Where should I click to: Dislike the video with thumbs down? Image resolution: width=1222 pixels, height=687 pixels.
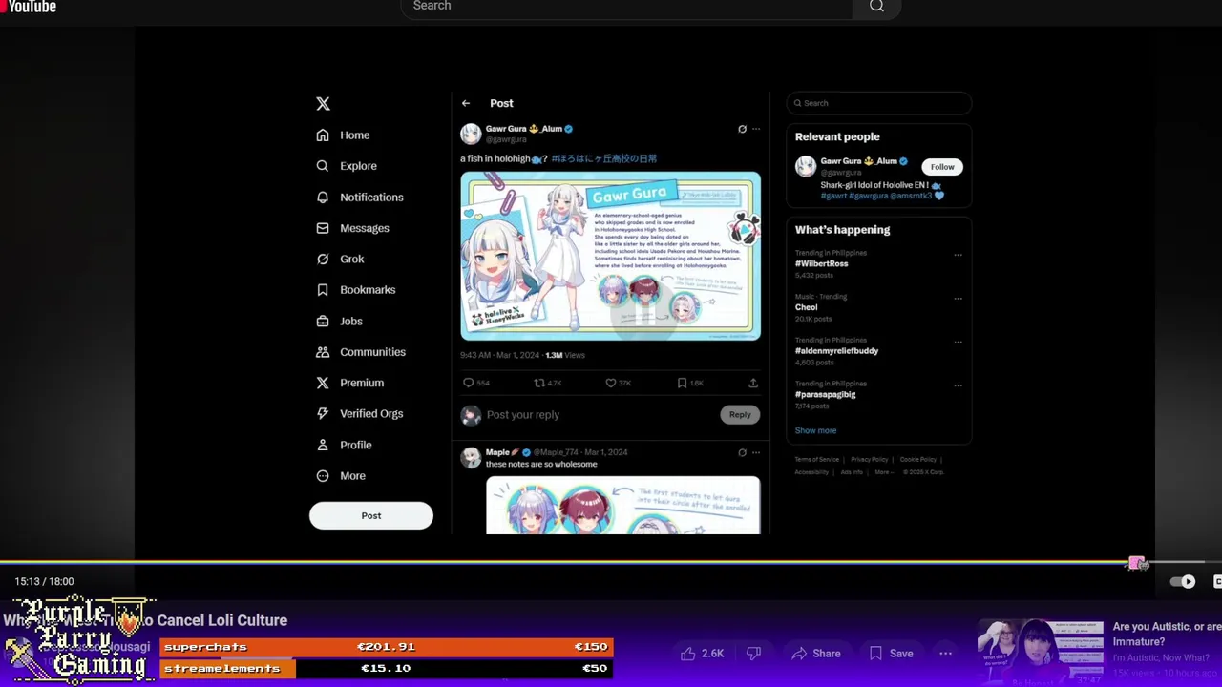pos(753,654)
